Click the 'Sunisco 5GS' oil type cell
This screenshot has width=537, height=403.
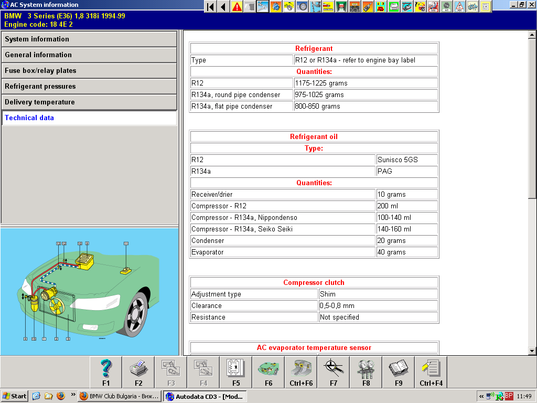[407, 160]
